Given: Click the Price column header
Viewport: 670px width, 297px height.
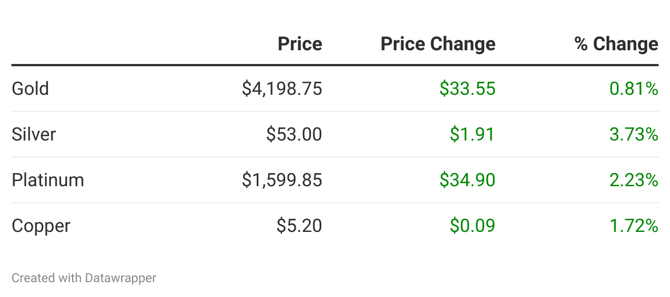Looking at the screenshot, I should 300,44.
